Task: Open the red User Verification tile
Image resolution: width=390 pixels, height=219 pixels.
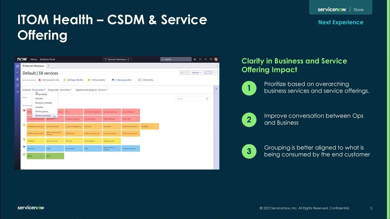Action: pyautogui.click(x=131, y=112)
